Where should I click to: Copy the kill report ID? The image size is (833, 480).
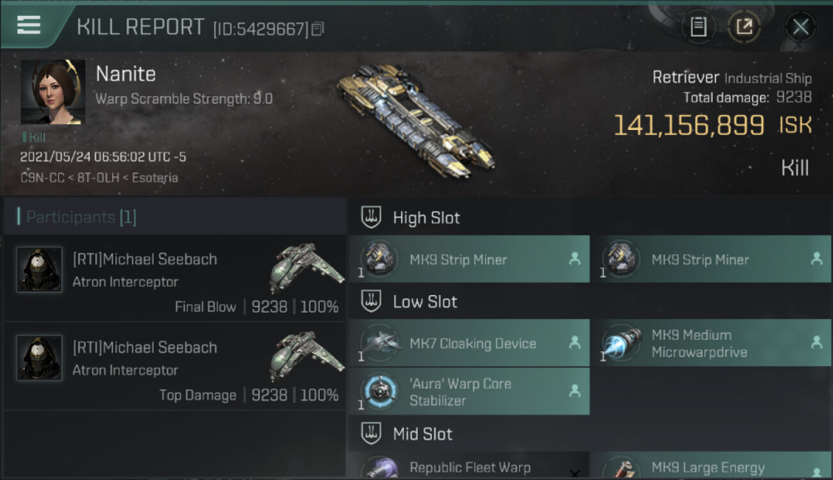point(318,29)
